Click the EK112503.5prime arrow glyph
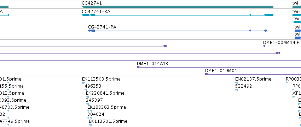This screenshot has width=301, height=127. (83, 83)
